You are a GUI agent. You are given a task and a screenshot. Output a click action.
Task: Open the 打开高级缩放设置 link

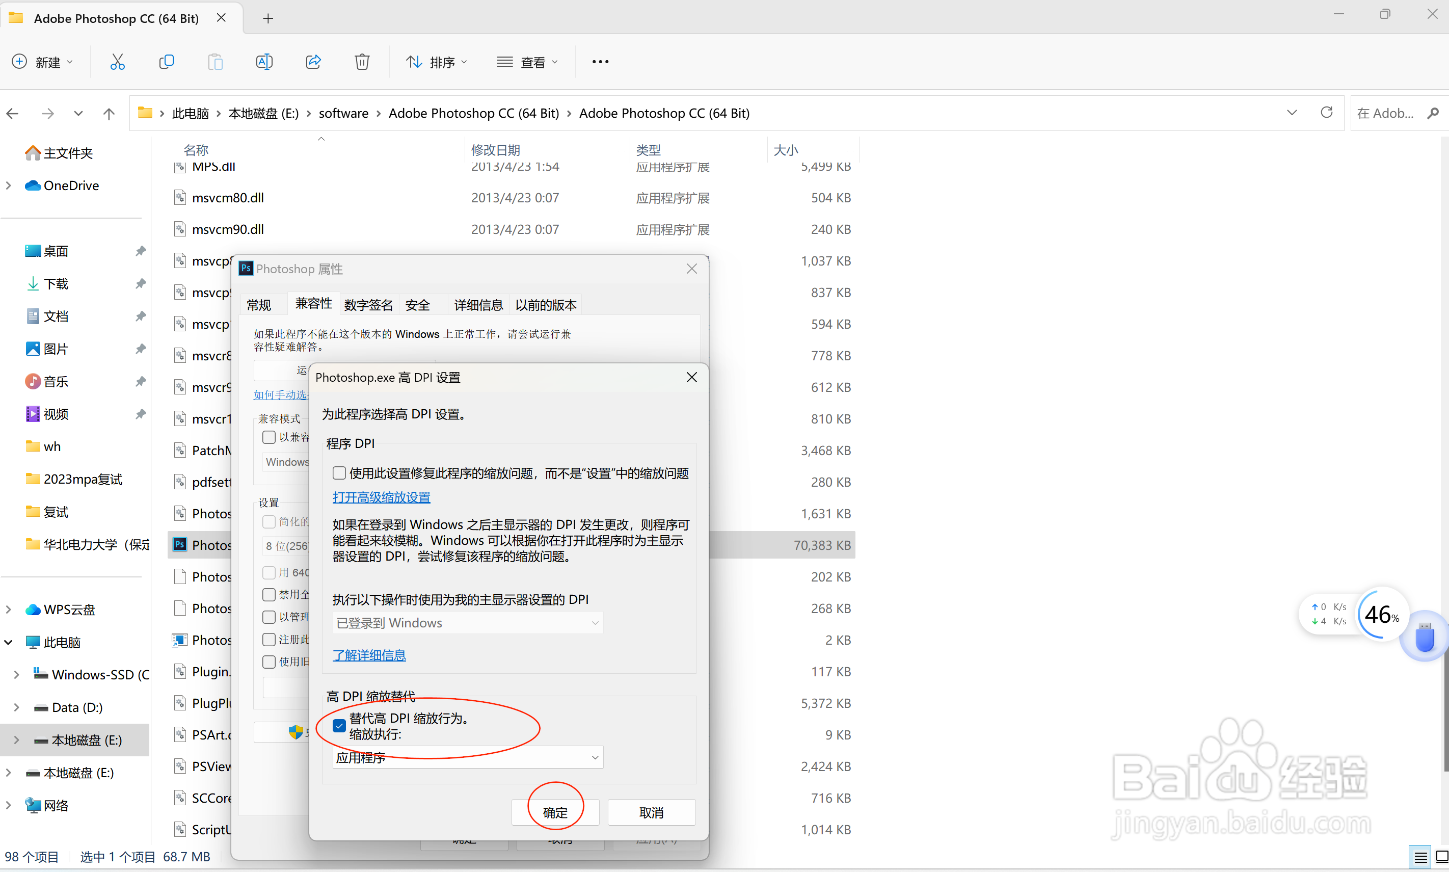(x=381, y=497)
